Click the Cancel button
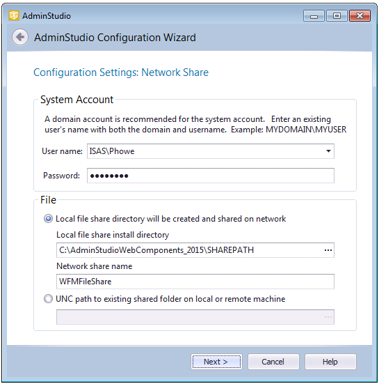 [273, 362]
